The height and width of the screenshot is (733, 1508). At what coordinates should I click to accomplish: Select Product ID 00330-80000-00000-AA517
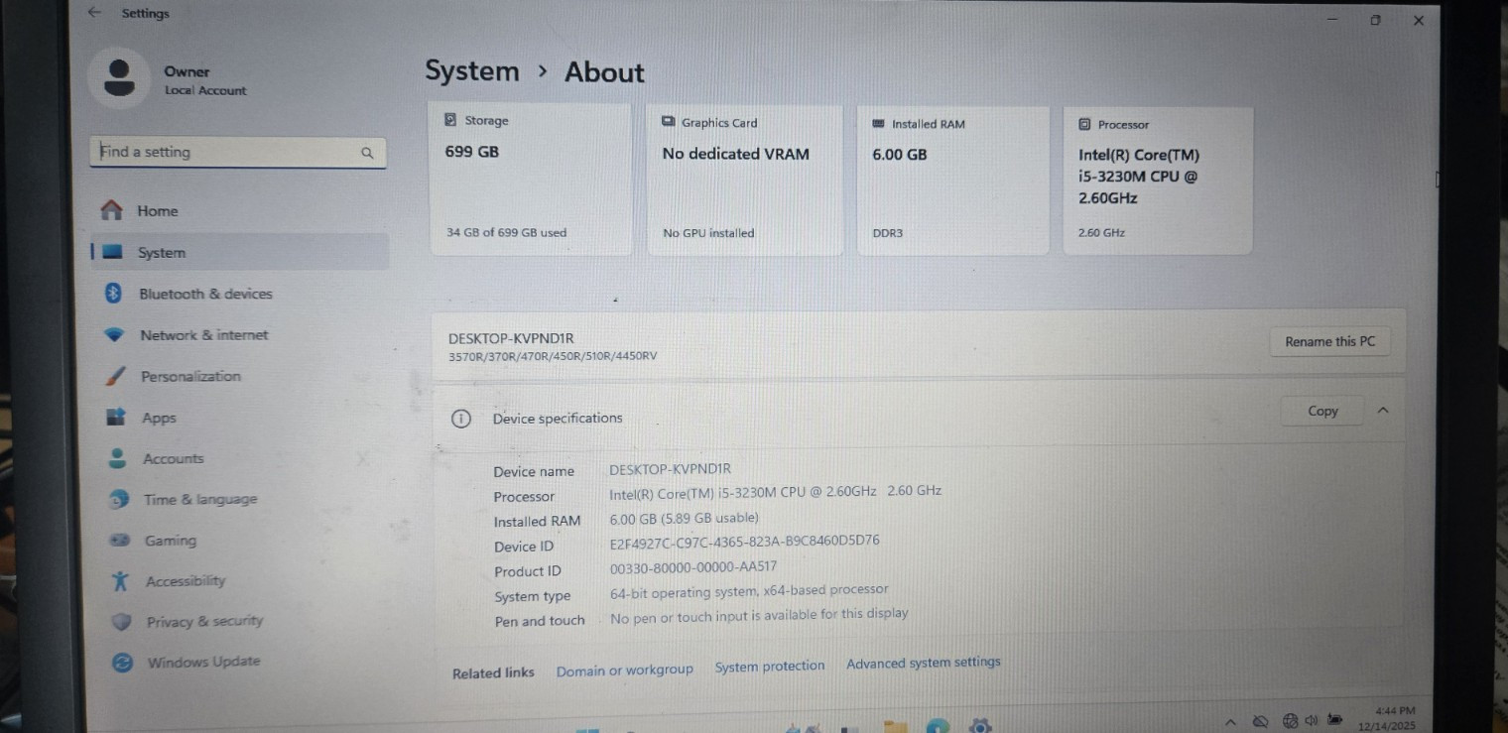point(692,567)
